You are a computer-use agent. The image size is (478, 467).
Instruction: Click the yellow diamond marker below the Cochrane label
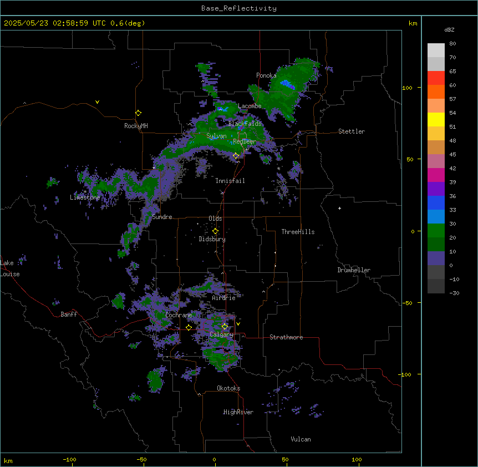189,327
